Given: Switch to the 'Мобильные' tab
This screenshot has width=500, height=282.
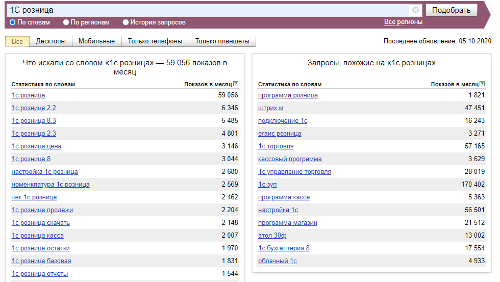Looking at the screenshot, I should [97, 41].
